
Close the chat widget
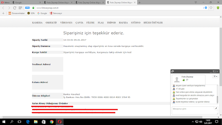(217, 72)
